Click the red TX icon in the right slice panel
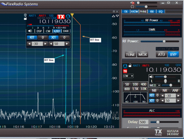This screenshot has height=139, width=184. pos(125,71)
